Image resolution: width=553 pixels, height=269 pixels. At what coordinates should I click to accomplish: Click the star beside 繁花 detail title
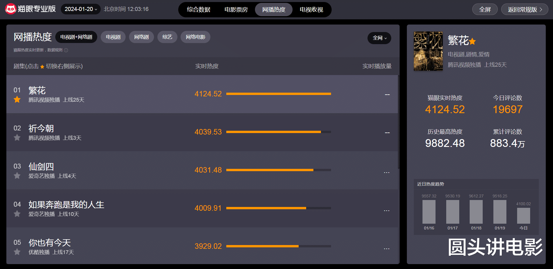472,42
